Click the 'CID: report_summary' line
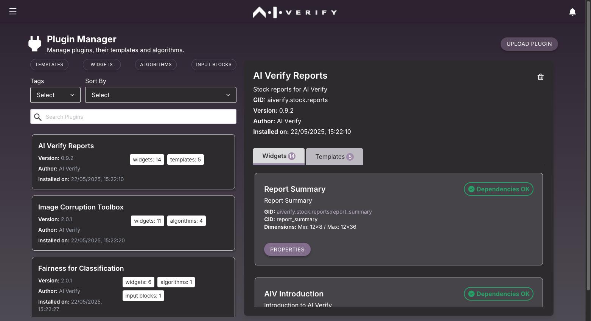The width and height of the screenshot is (591, 321). tap(291, 219)
